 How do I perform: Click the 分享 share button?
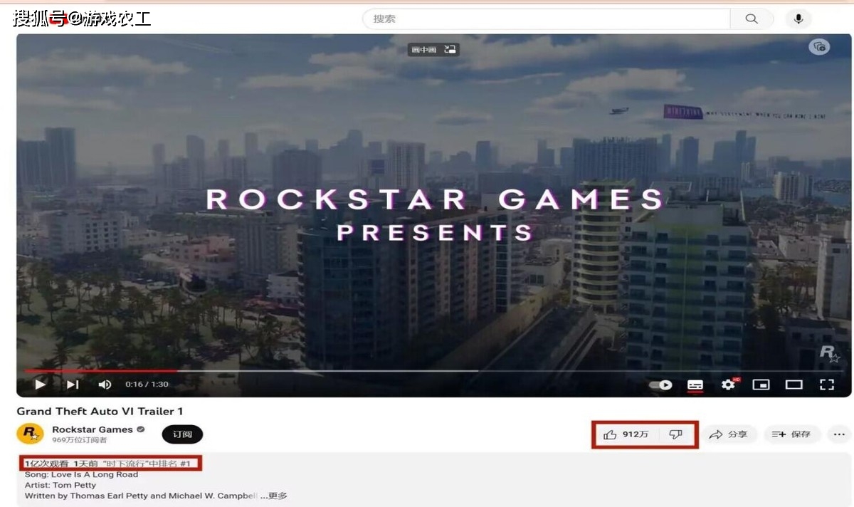tap(728, 434)
